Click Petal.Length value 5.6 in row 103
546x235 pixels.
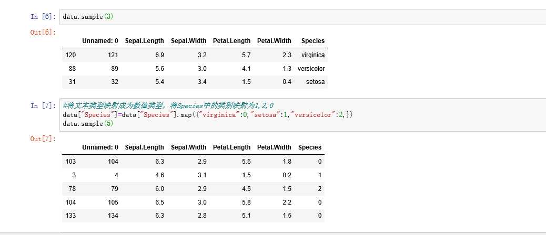[x=247, y=162]
